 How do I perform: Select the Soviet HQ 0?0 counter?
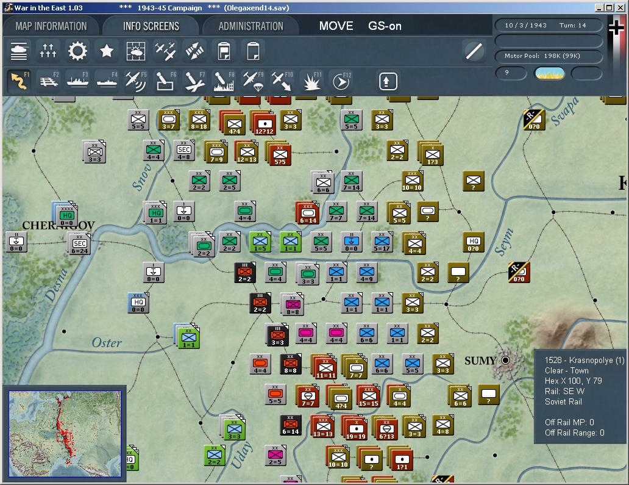(474, 242)
